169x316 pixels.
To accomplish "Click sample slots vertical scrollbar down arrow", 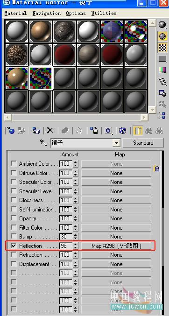I will (x=152, y=110).
